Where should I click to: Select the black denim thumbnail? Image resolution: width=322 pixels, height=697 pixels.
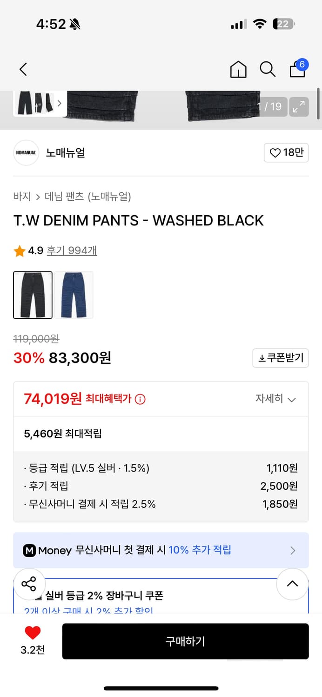33,295
